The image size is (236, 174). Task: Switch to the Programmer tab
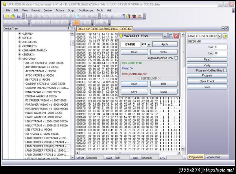point(196,157)
